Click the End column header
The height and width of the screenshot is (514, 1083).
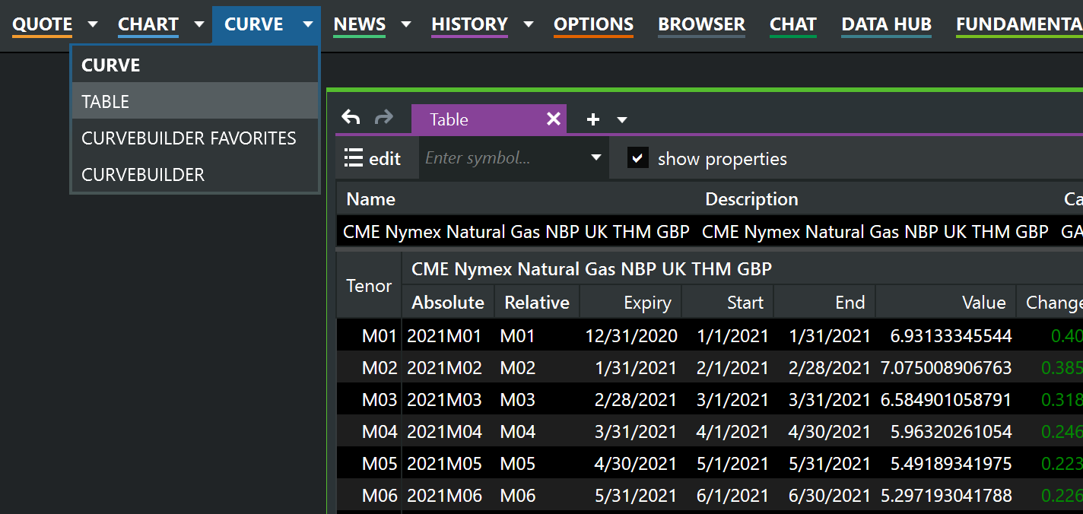click(x=824, y=303)
